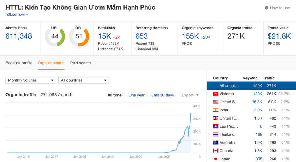
Task: Open Australia keywords count 1.9K
Action: click(x=258, y=143)
